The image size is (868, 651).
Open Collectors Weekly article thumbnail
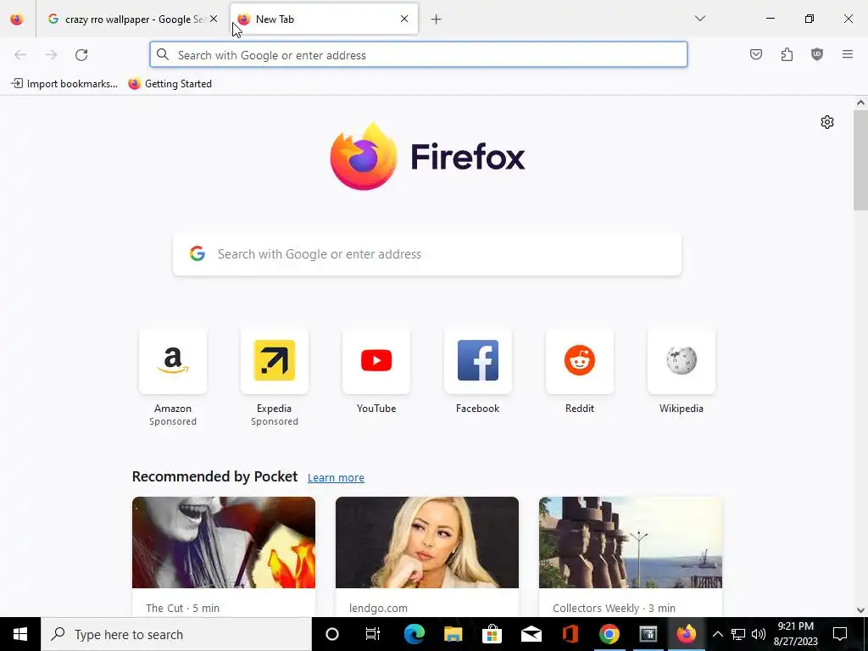coord(631,542)
